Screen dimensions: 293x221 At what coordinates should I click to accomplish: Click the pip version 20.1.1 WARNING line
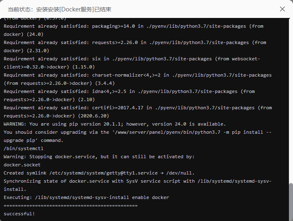pyautogui.click(x=115, y=124)
